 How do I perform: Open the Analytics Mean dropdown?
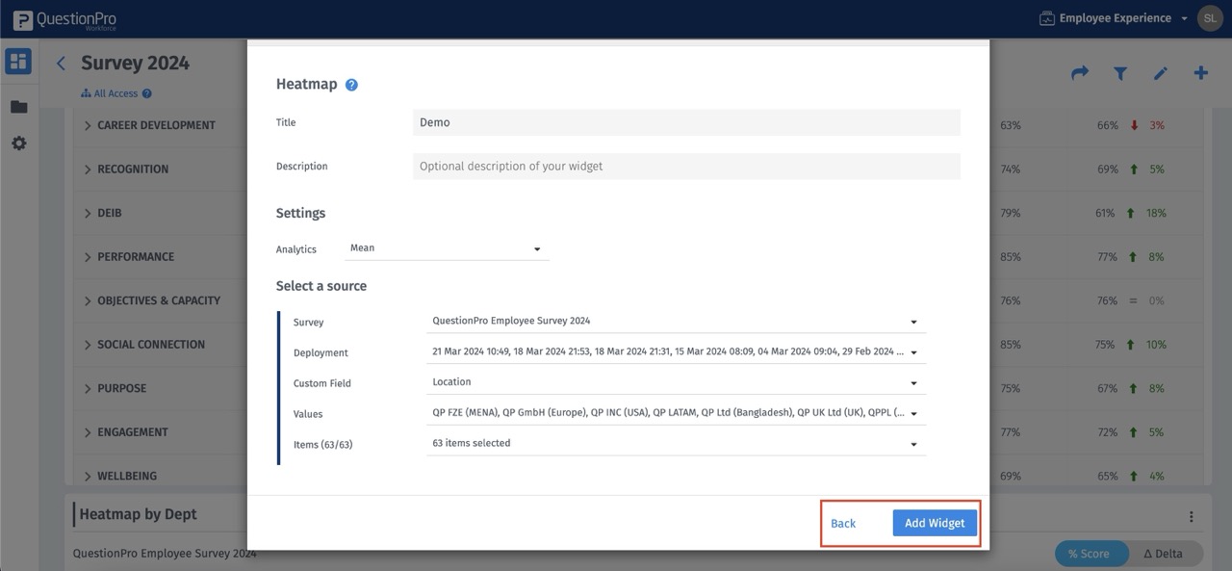[x=446, y=247]
